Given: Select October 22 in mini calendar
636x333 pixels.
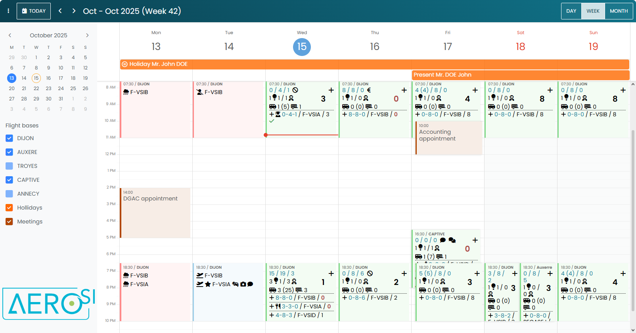Looking at the screenshot, I should [x=36, y=89].
